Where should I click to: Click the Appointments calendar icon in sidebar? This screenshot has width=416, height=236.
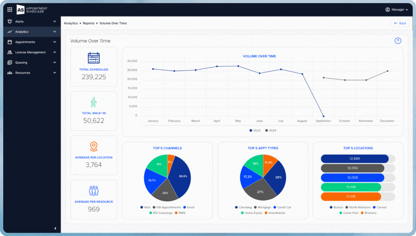coord(10,42)
